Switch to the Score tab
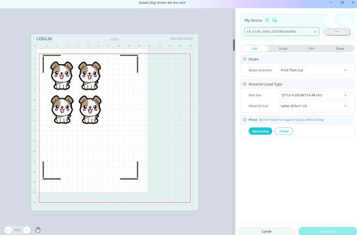This screenshot has width=357, height=235. click(x=283, y=48)
